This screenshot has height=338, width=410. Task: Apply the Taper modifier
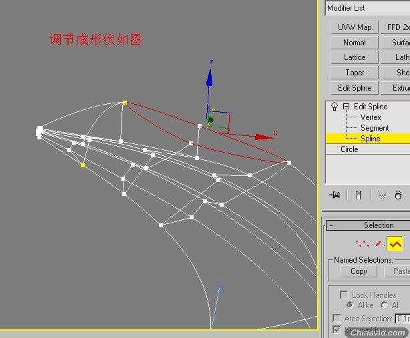click(355, 73)
